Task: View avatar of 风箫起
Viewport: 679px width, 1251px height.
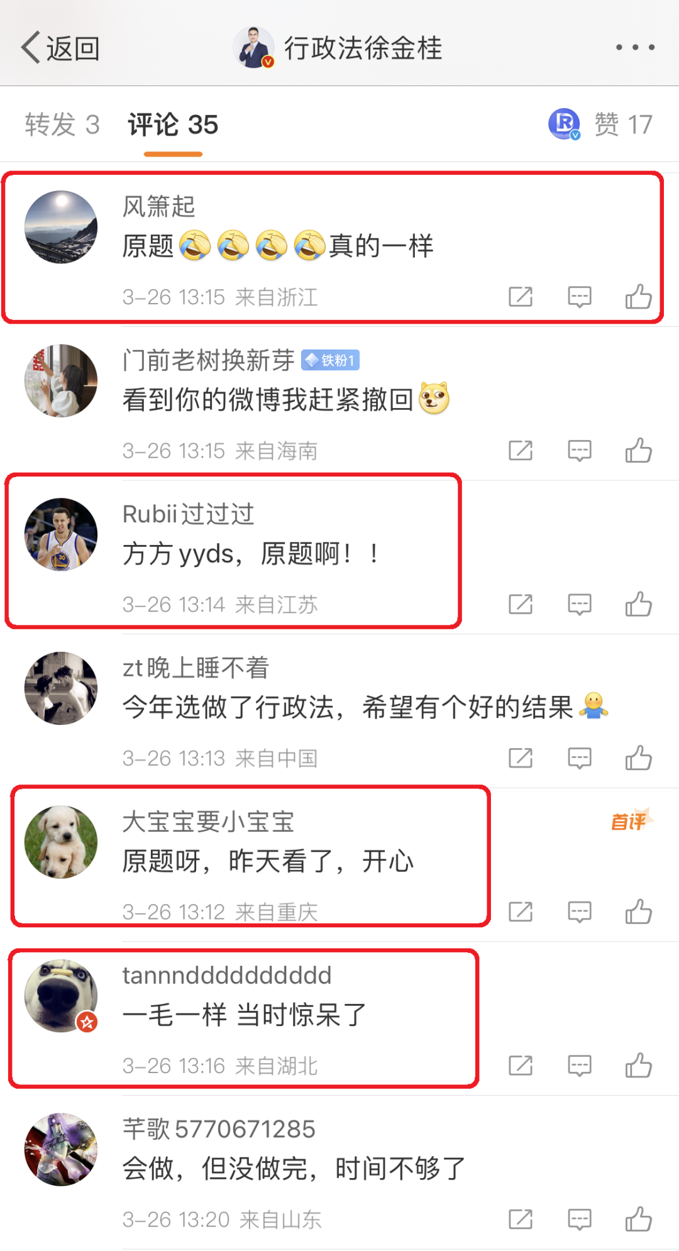Action: coord(61,227)
